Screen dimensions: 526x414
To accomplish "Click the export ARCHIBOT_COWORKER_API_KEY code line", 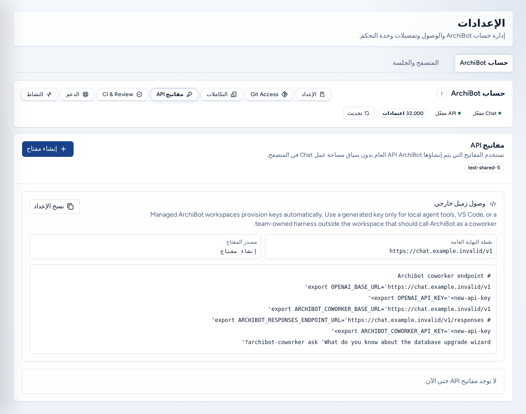I will click(411, 331).
